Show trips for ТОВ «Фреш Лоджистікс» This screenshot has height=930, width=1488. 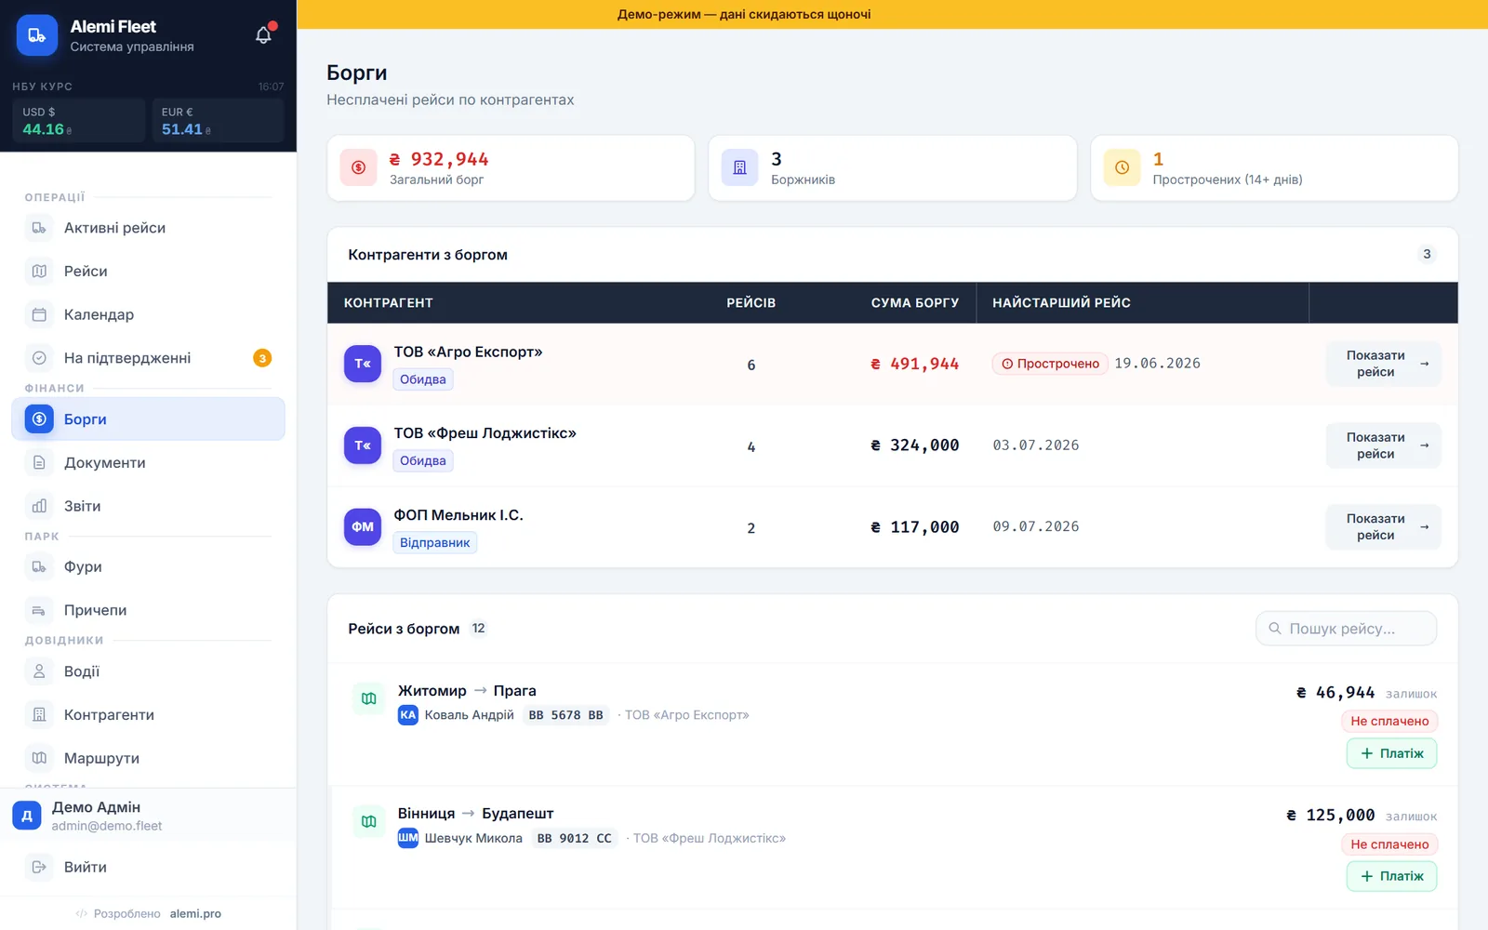1384,445
